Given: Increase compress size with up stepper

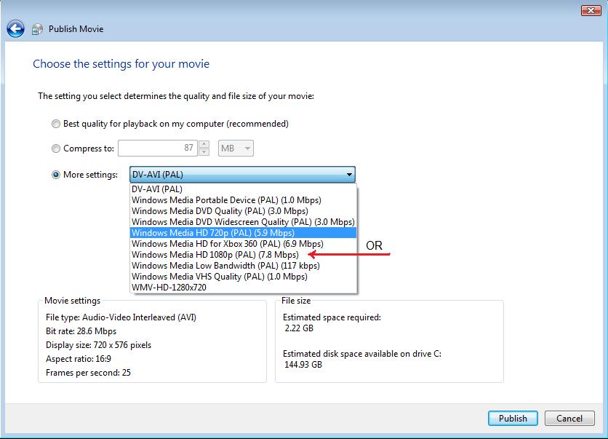Looking at the screenshot, I should click(204, 144).
